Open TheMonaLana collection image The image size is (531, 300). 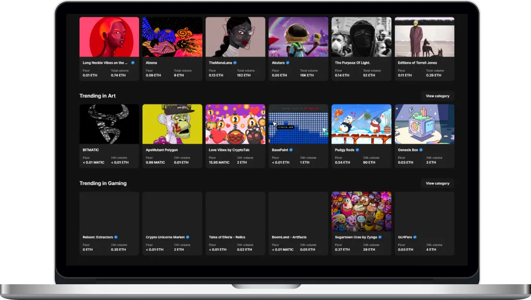click(236, 37)
